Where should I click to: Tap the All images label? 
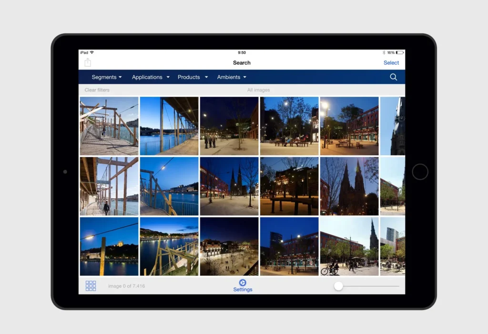tap(258, 90)
